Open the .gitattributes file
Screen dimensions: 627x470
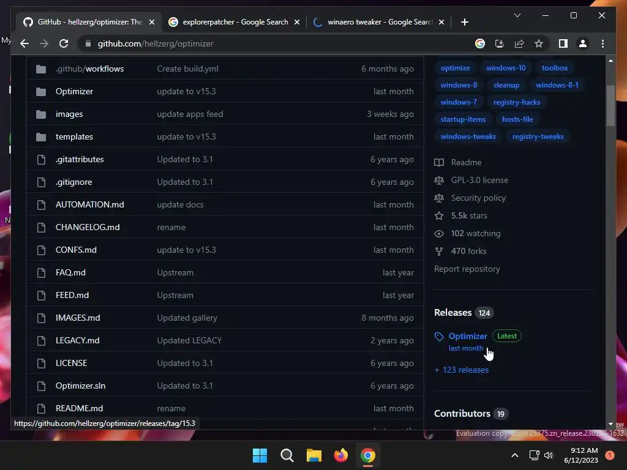point(80,159)
